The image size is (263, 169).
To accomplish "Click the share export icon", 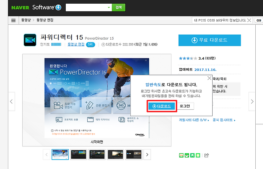I will click(x=206, y=155).
